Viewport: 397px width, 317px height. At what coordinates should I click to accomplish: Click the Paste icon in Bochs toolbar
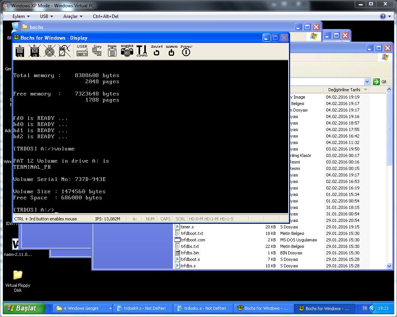[112, 50]
